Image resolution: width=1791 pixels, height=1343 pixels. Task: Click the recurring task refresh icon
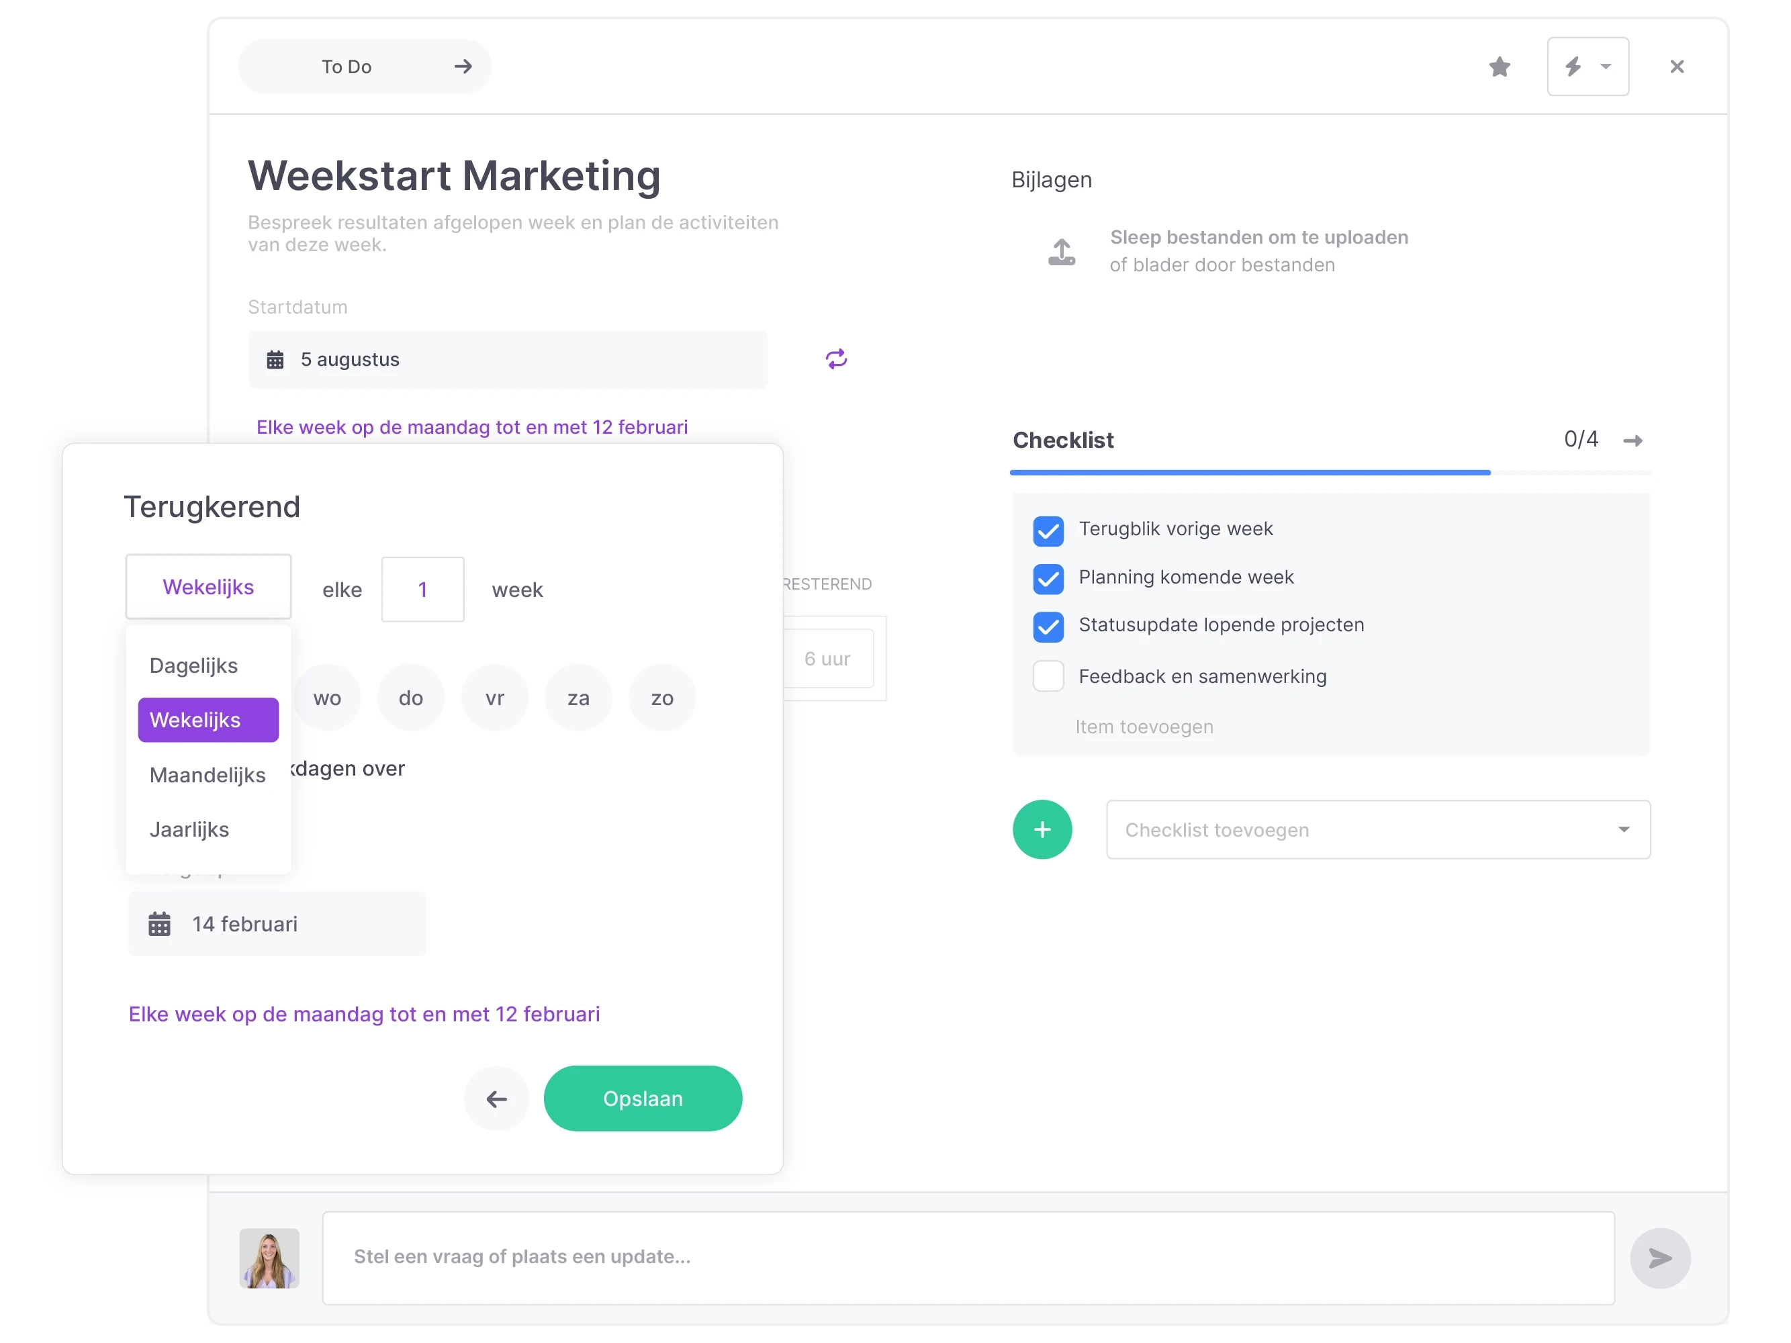836,360
